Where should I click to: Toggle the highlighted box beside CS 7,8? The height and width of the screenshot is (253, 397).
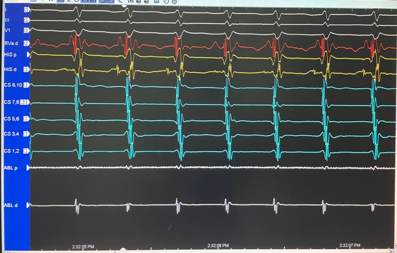point(25,102)
